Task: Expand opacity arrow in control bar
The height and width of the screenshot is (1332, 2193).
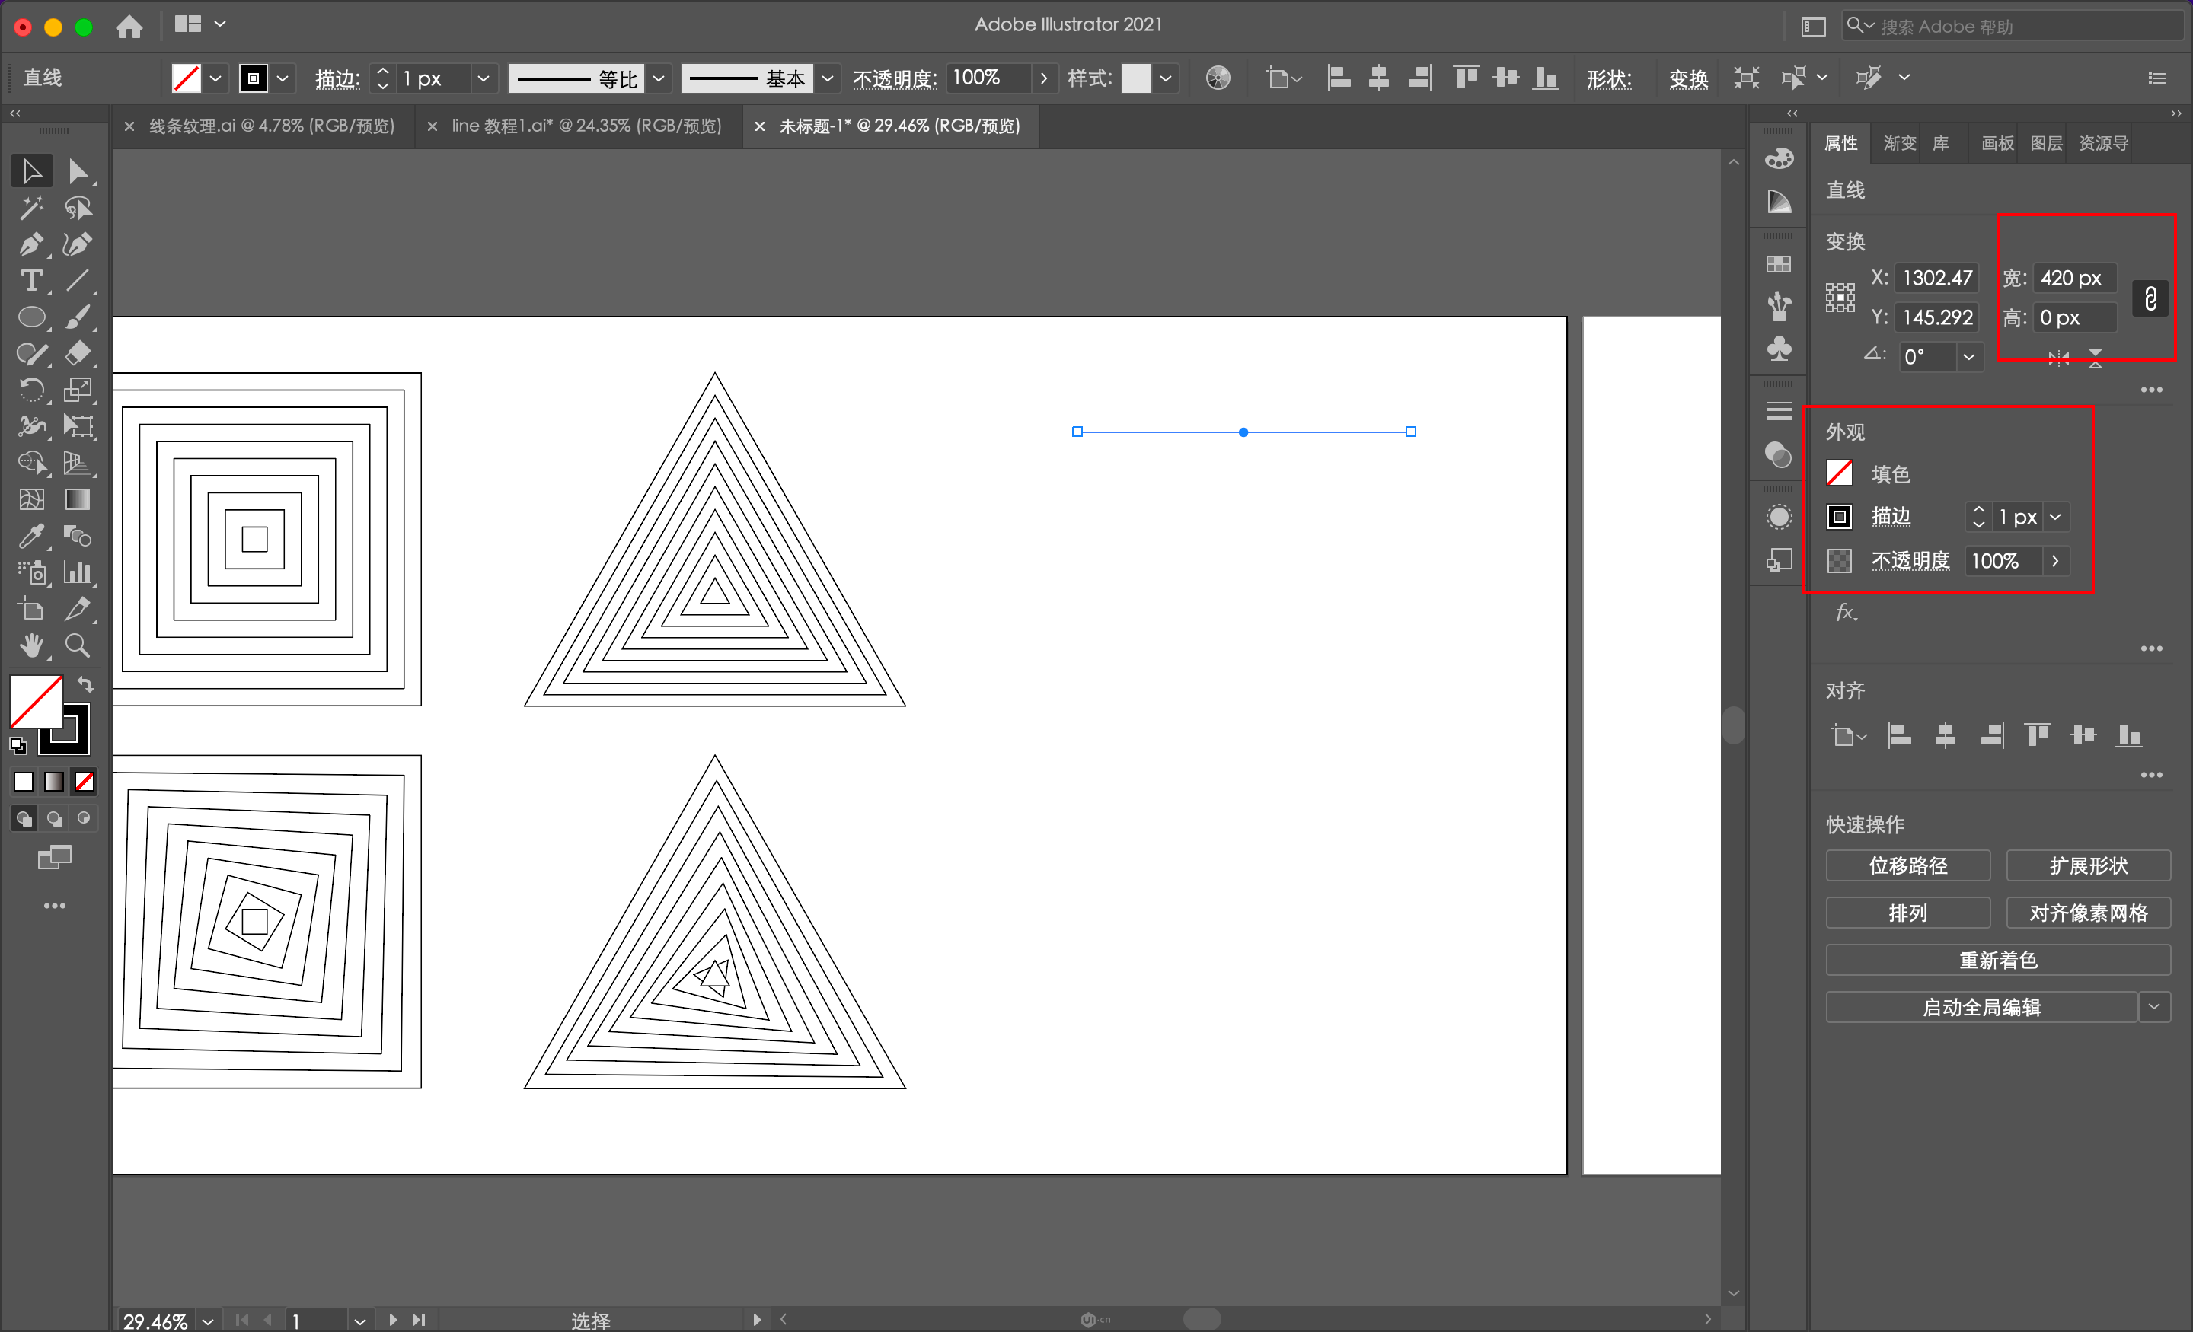Action: click(x=1043, y=78)
